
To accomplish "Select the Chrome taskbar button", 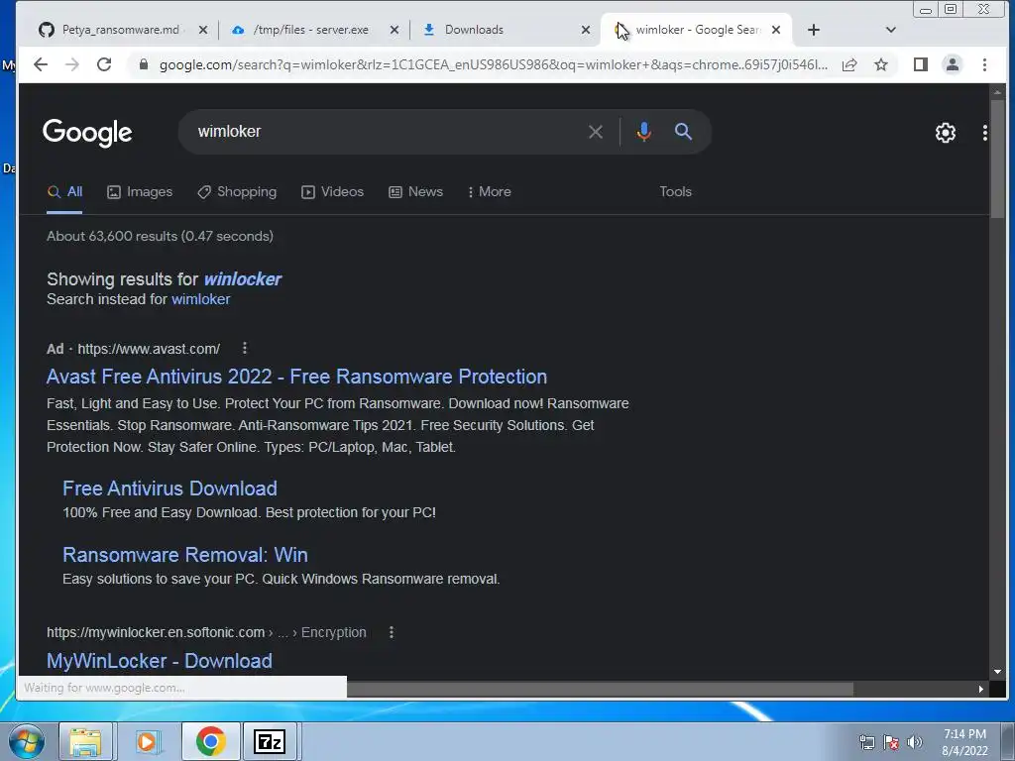I will (x=210, y=741).
